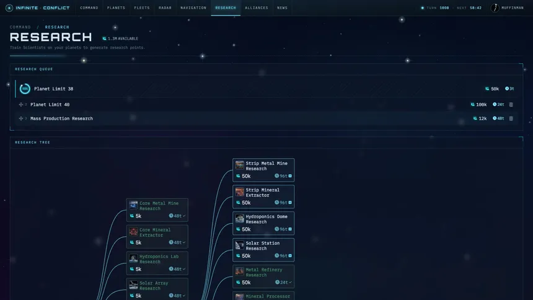Image resolution: width=533 pixels, height=300 pixels.
Task: Open the Hydroponics Lab Research node title
Action: pos(159,259)
